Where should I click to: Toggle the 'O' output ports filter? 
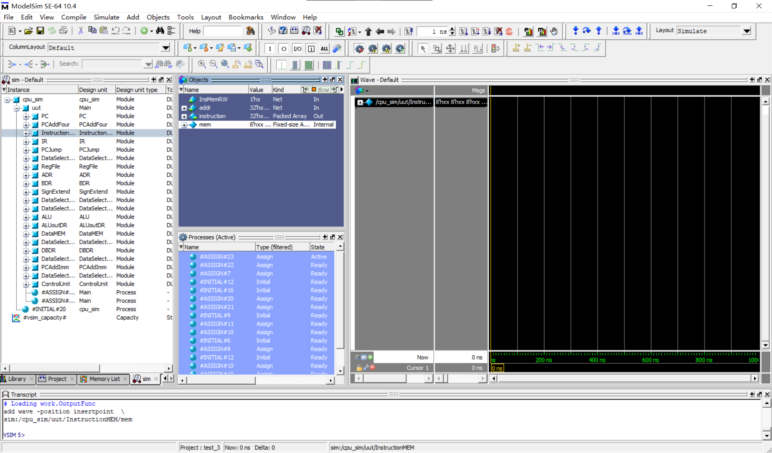(x=284, y=49)
